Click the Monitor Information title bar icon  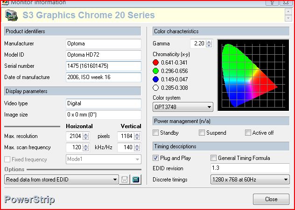5,3
